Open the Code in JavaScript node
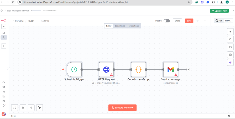The width and height of the screenshot is (235, 119). 138,69
